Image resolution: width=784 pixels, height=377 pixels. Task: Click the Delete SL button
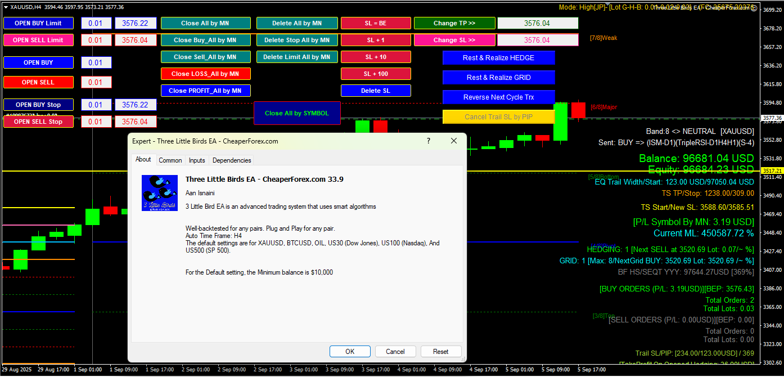pos(376,91)
